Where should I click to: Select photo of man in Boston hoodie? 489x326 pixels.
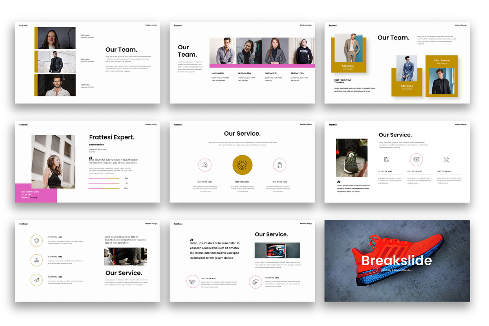302,51
